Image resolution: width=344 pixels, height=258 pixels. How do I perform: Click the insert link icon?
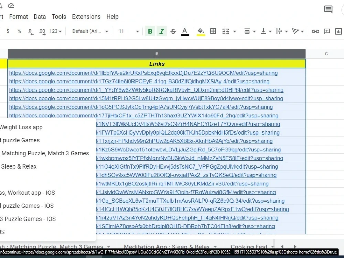[x=315, y=31]
